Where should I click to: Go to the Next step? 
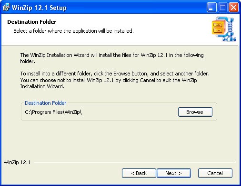click(x=174, y=173)
